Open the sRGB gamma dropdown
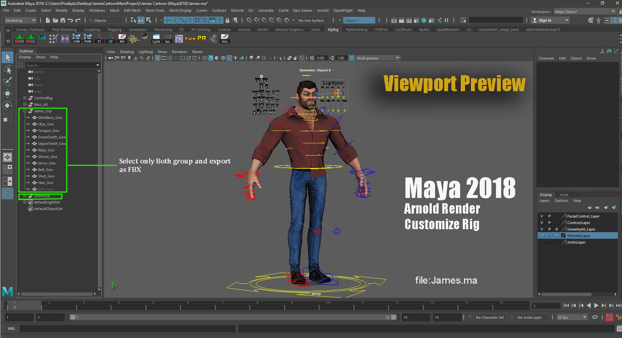The width and height of the screenshot is (622, 338). click(397, 58)
